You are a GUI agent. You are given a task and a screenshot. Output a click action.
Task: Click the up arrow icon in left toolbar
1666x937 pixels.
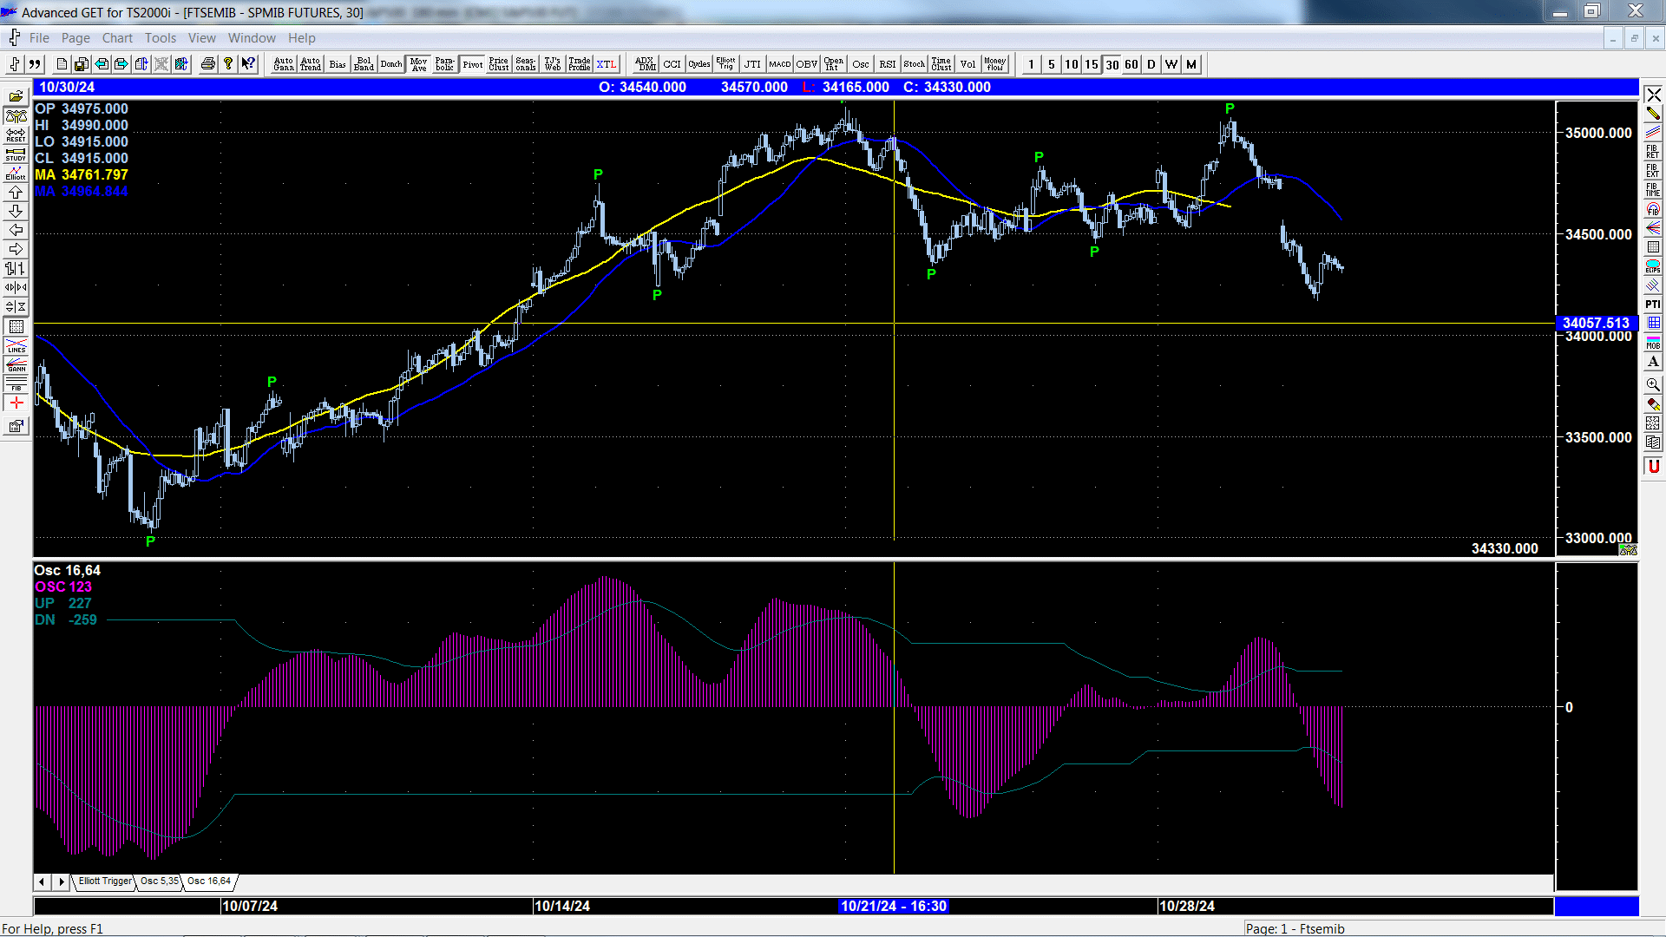(x=16, y=193)
